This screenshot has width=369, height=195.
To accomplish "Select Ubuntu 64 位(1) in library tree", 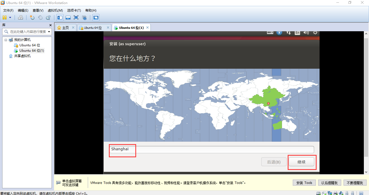I will 32,51.
